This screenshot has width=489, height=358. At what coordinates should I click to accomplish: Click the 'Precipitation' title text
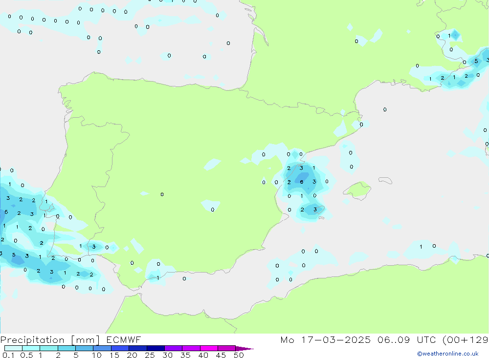[x=32, y=340]
